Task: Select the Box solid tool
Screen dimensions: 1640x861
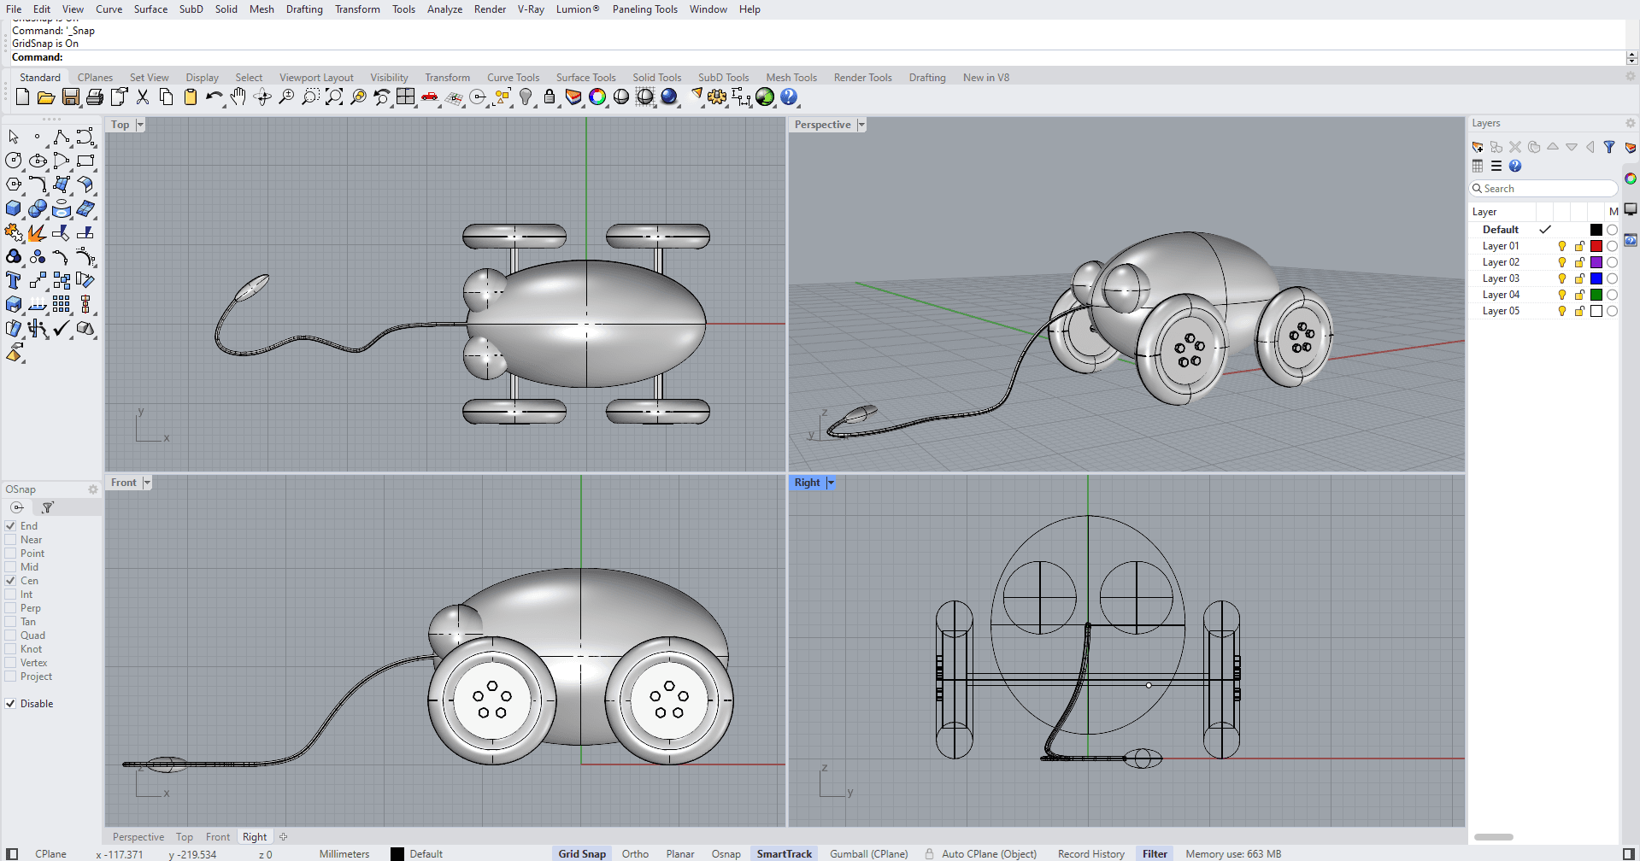Action: click(x=14, y=208)
